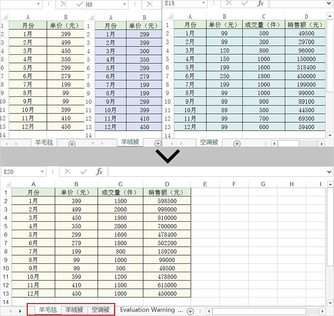
Task: Add a new sheet in the 羊绒被 window
Action: tap(158, 144)
